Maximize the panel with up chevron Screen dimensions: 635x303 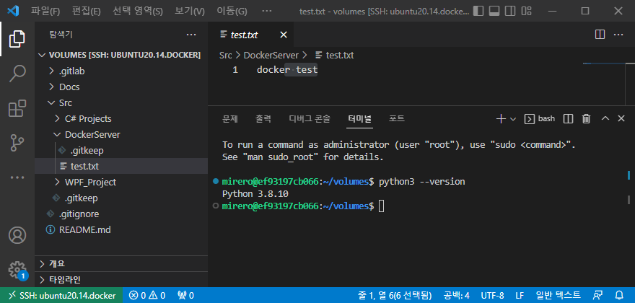[605, 119]
